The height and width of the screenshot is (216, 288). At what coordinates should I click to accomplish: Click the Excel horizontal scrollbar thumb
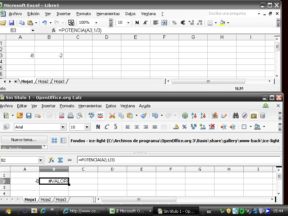[208, 81]
